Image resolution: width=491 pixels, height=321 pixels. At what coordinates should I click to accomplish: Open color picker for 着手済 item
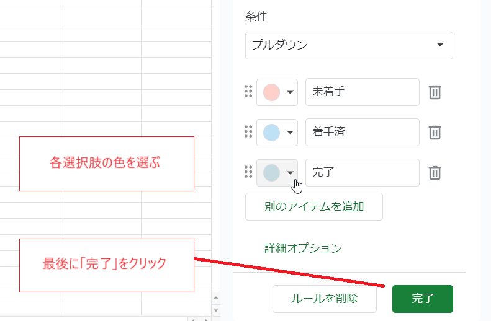click(277, 132)
